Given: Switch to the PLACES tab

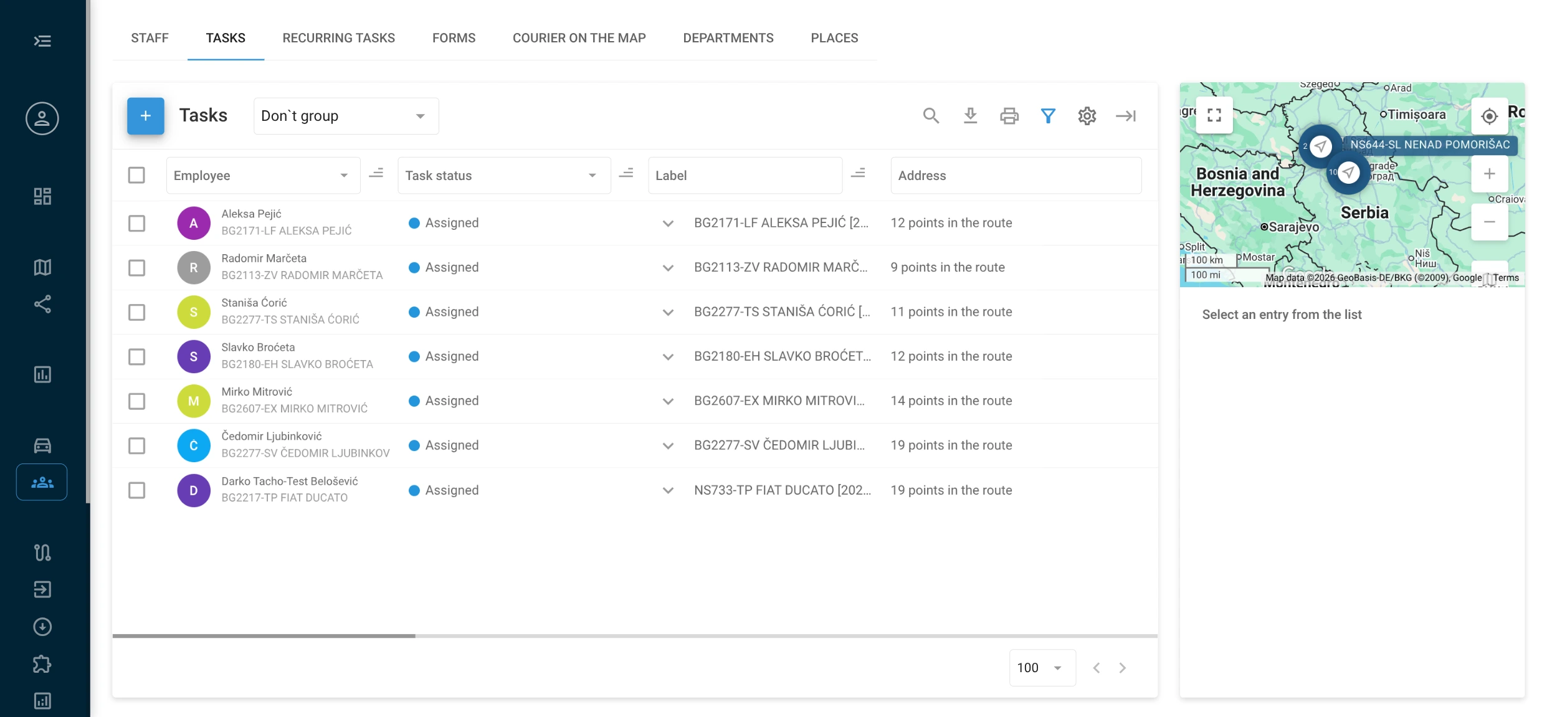Looking at the screenshot, I should pos(834,38).
